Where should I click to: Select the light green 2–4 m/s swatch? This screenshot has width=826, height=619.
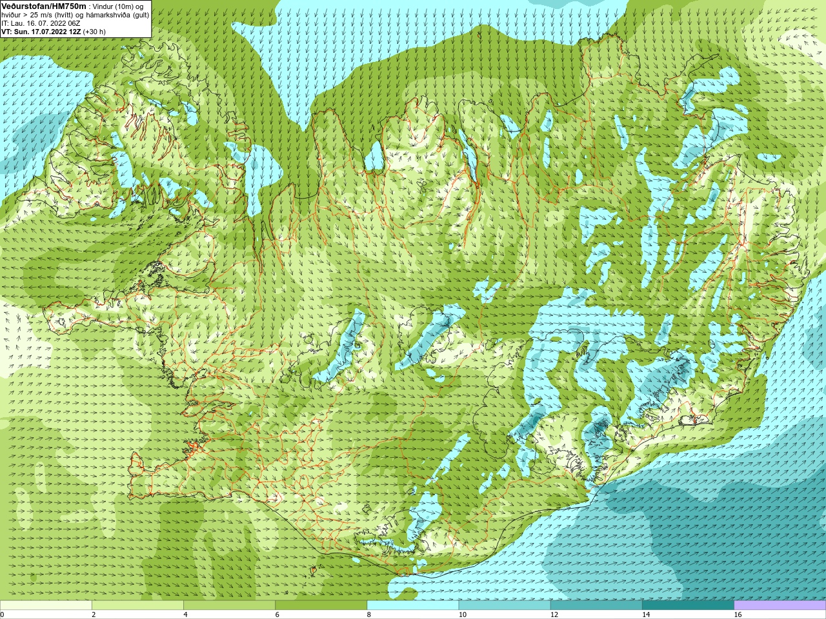137,605
